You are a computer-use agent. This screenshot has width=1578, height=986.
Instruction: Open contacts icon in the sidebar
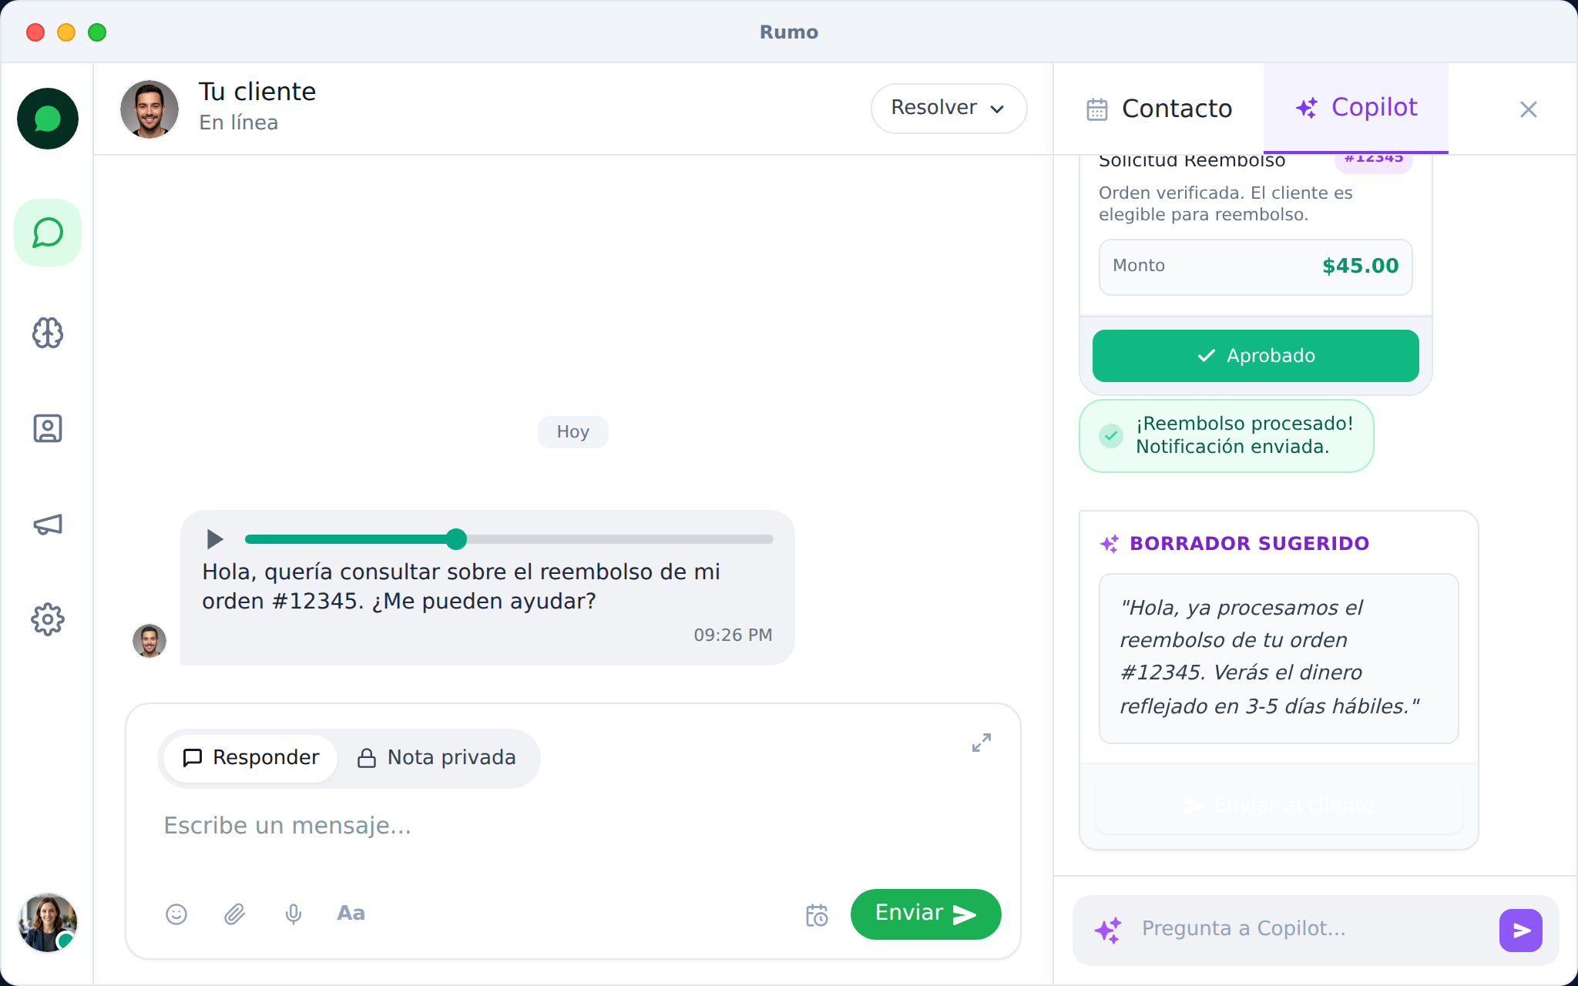tap(48, 428)
